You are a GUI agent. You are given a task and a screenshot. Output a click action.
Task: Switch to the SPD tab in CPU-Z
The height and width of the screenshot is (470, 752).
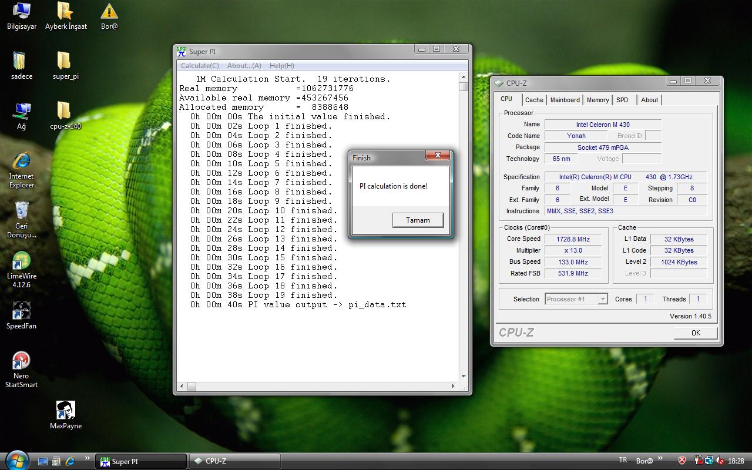point(622,100)
